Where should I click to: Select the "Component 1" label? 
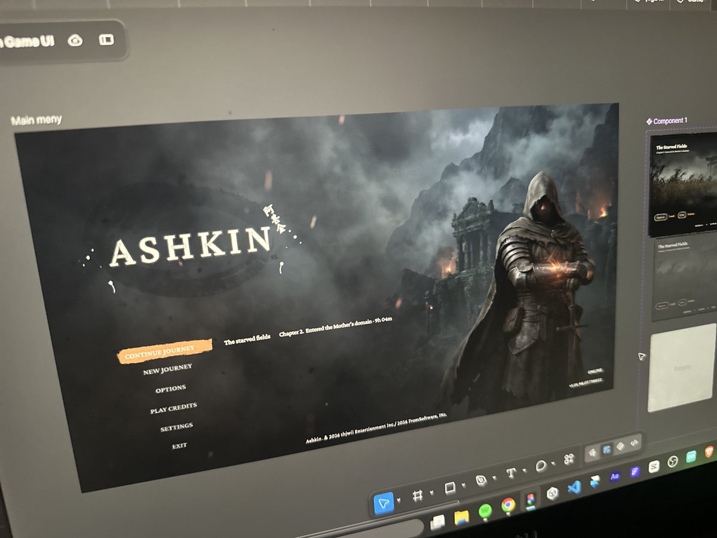[666, 121]
